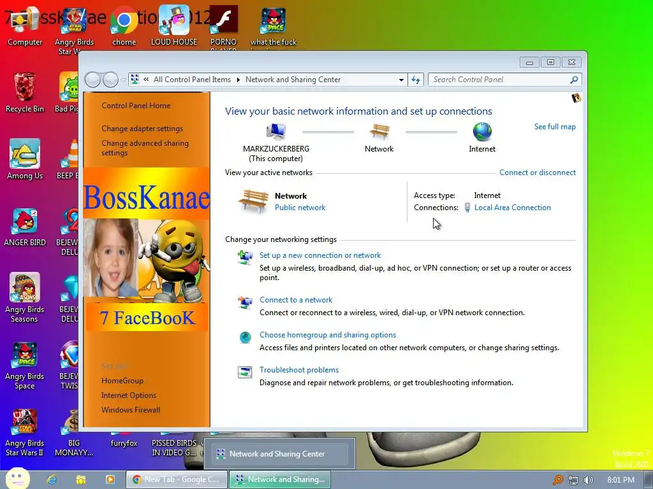The image size is (653, 489).
Task: Switch to New Tab - Google Chrome taskbar button
Action: tap(177, 479)
